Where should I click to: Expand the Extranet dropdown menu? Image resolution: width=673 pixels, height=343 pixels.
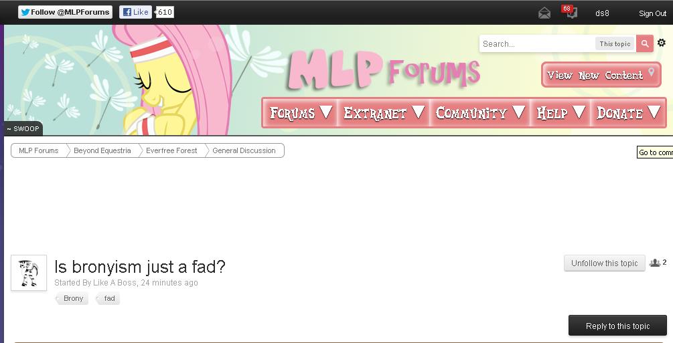(384, 113)
